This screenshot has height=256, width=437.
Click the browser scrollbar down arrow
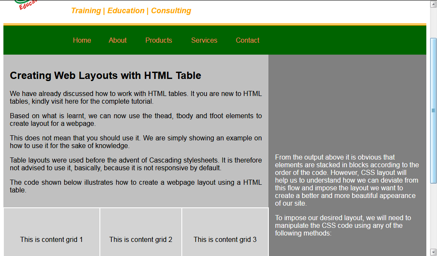click(x=432, y=252)
